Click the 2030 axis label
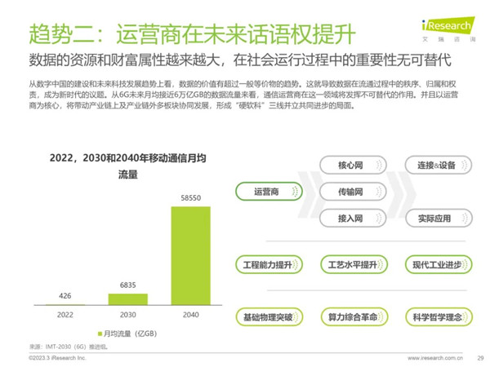 point(128,315)
